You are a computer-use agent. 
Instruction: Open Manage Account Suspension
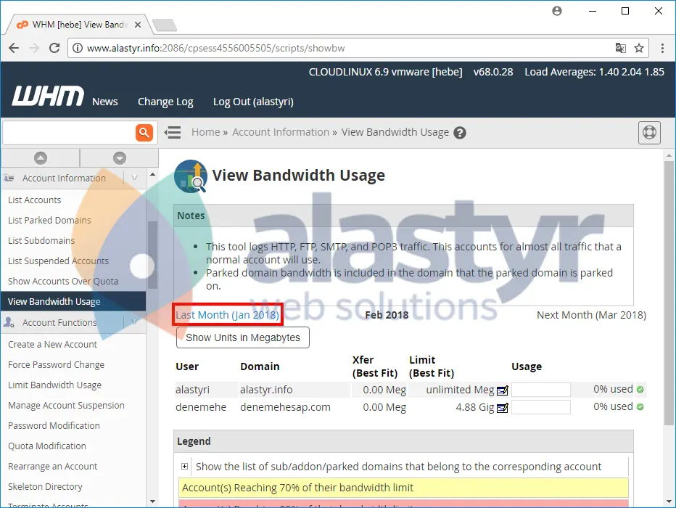tap(66, 406)
